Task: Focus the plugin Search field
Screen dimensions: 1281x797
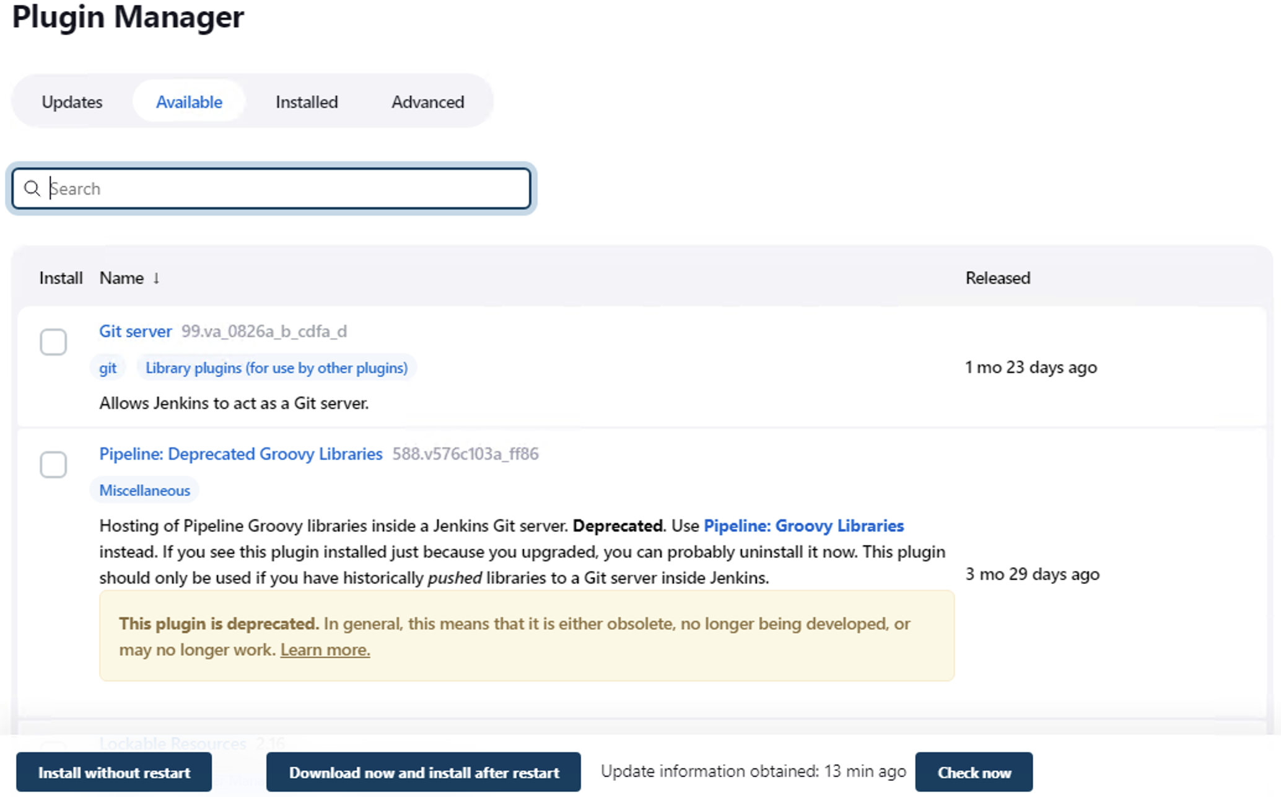Action: pyautogui.click(x=285, y=188)
